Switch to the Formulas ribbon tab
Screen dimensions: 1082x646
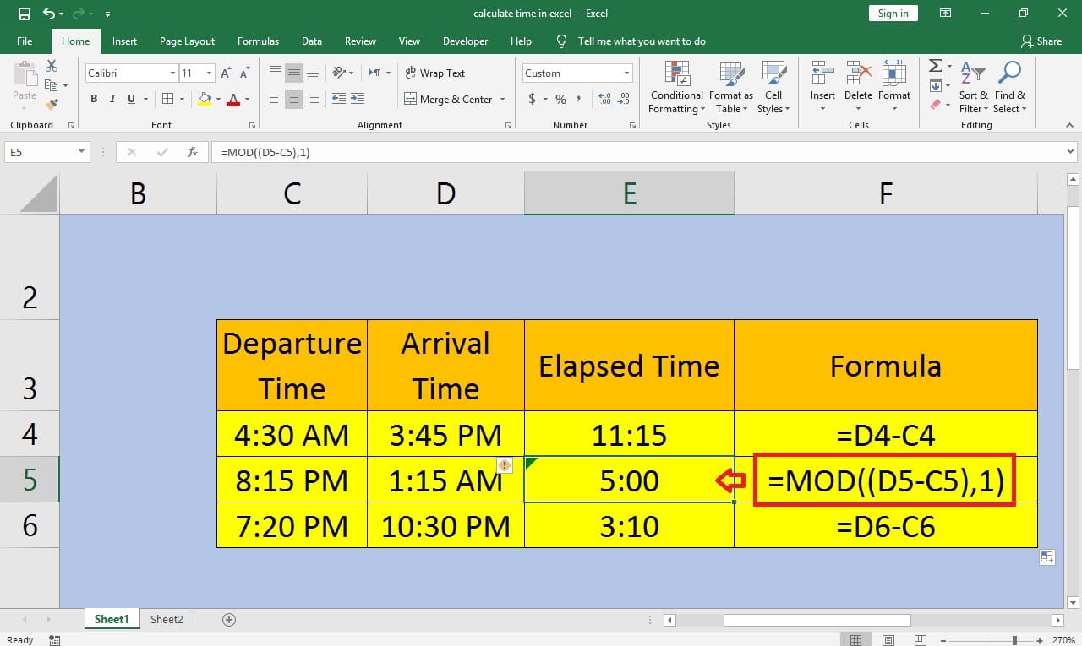(258, 41)
